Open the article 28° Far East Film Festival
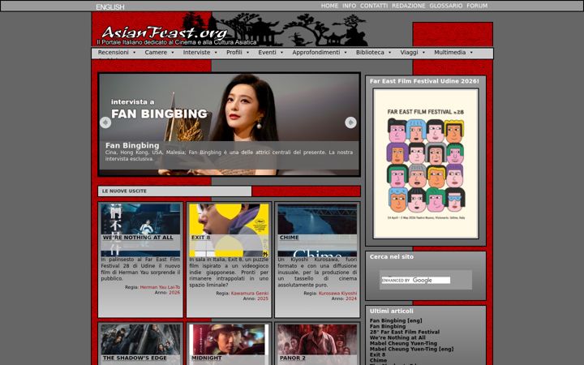584x365 pixels. pyautogui.click(x=405, y=333)
